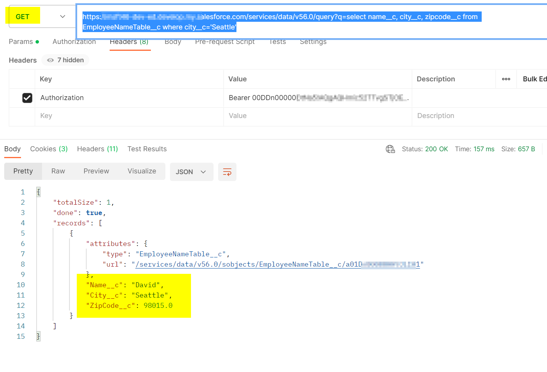
Task: Open the response Headers (11) tab
Action: 97,149
